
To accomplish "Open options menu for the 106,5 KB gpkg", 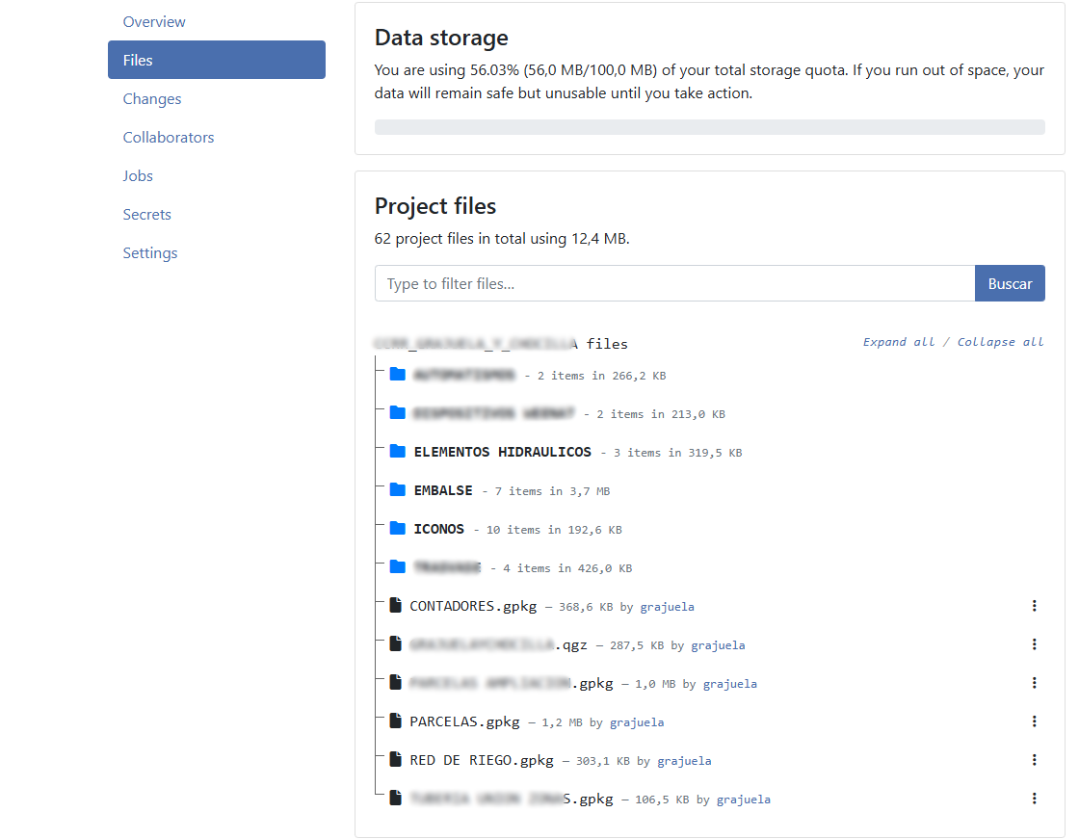I will [x=1034, y=799].
